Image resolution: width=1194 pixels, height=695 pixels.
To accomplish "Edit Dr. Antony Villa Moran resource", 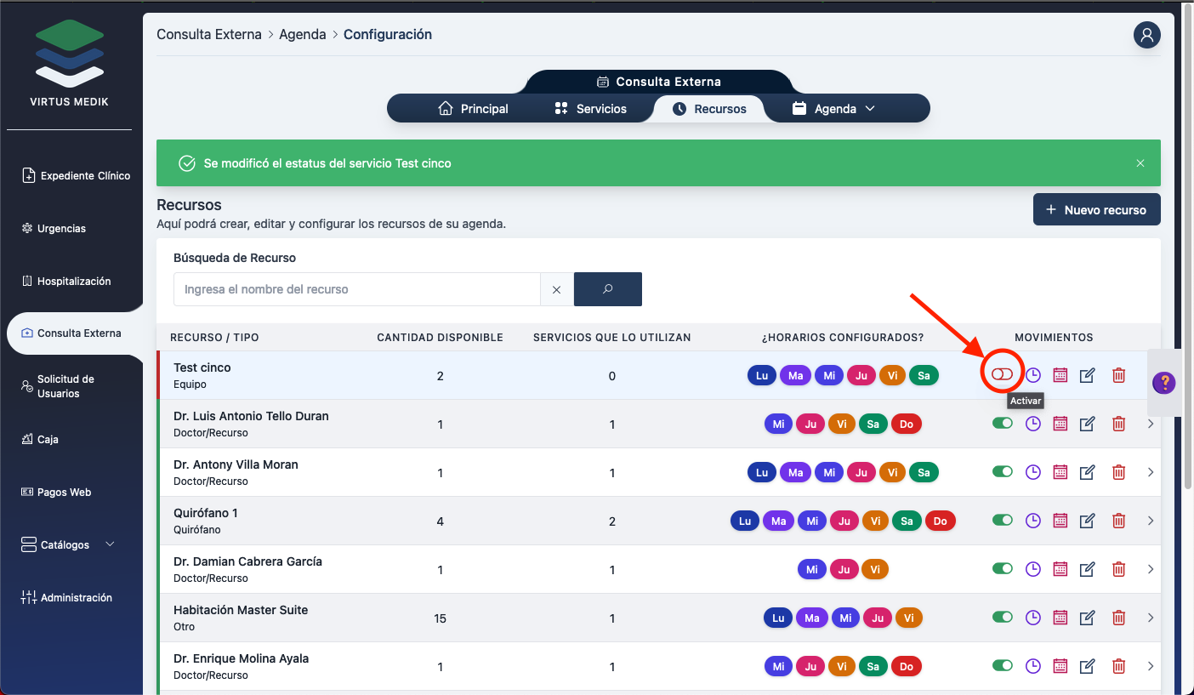I will [1087, 472].
